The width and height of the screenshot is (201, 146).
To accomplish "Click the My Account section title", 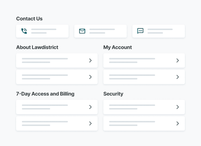I will click(x=118, y=47).
